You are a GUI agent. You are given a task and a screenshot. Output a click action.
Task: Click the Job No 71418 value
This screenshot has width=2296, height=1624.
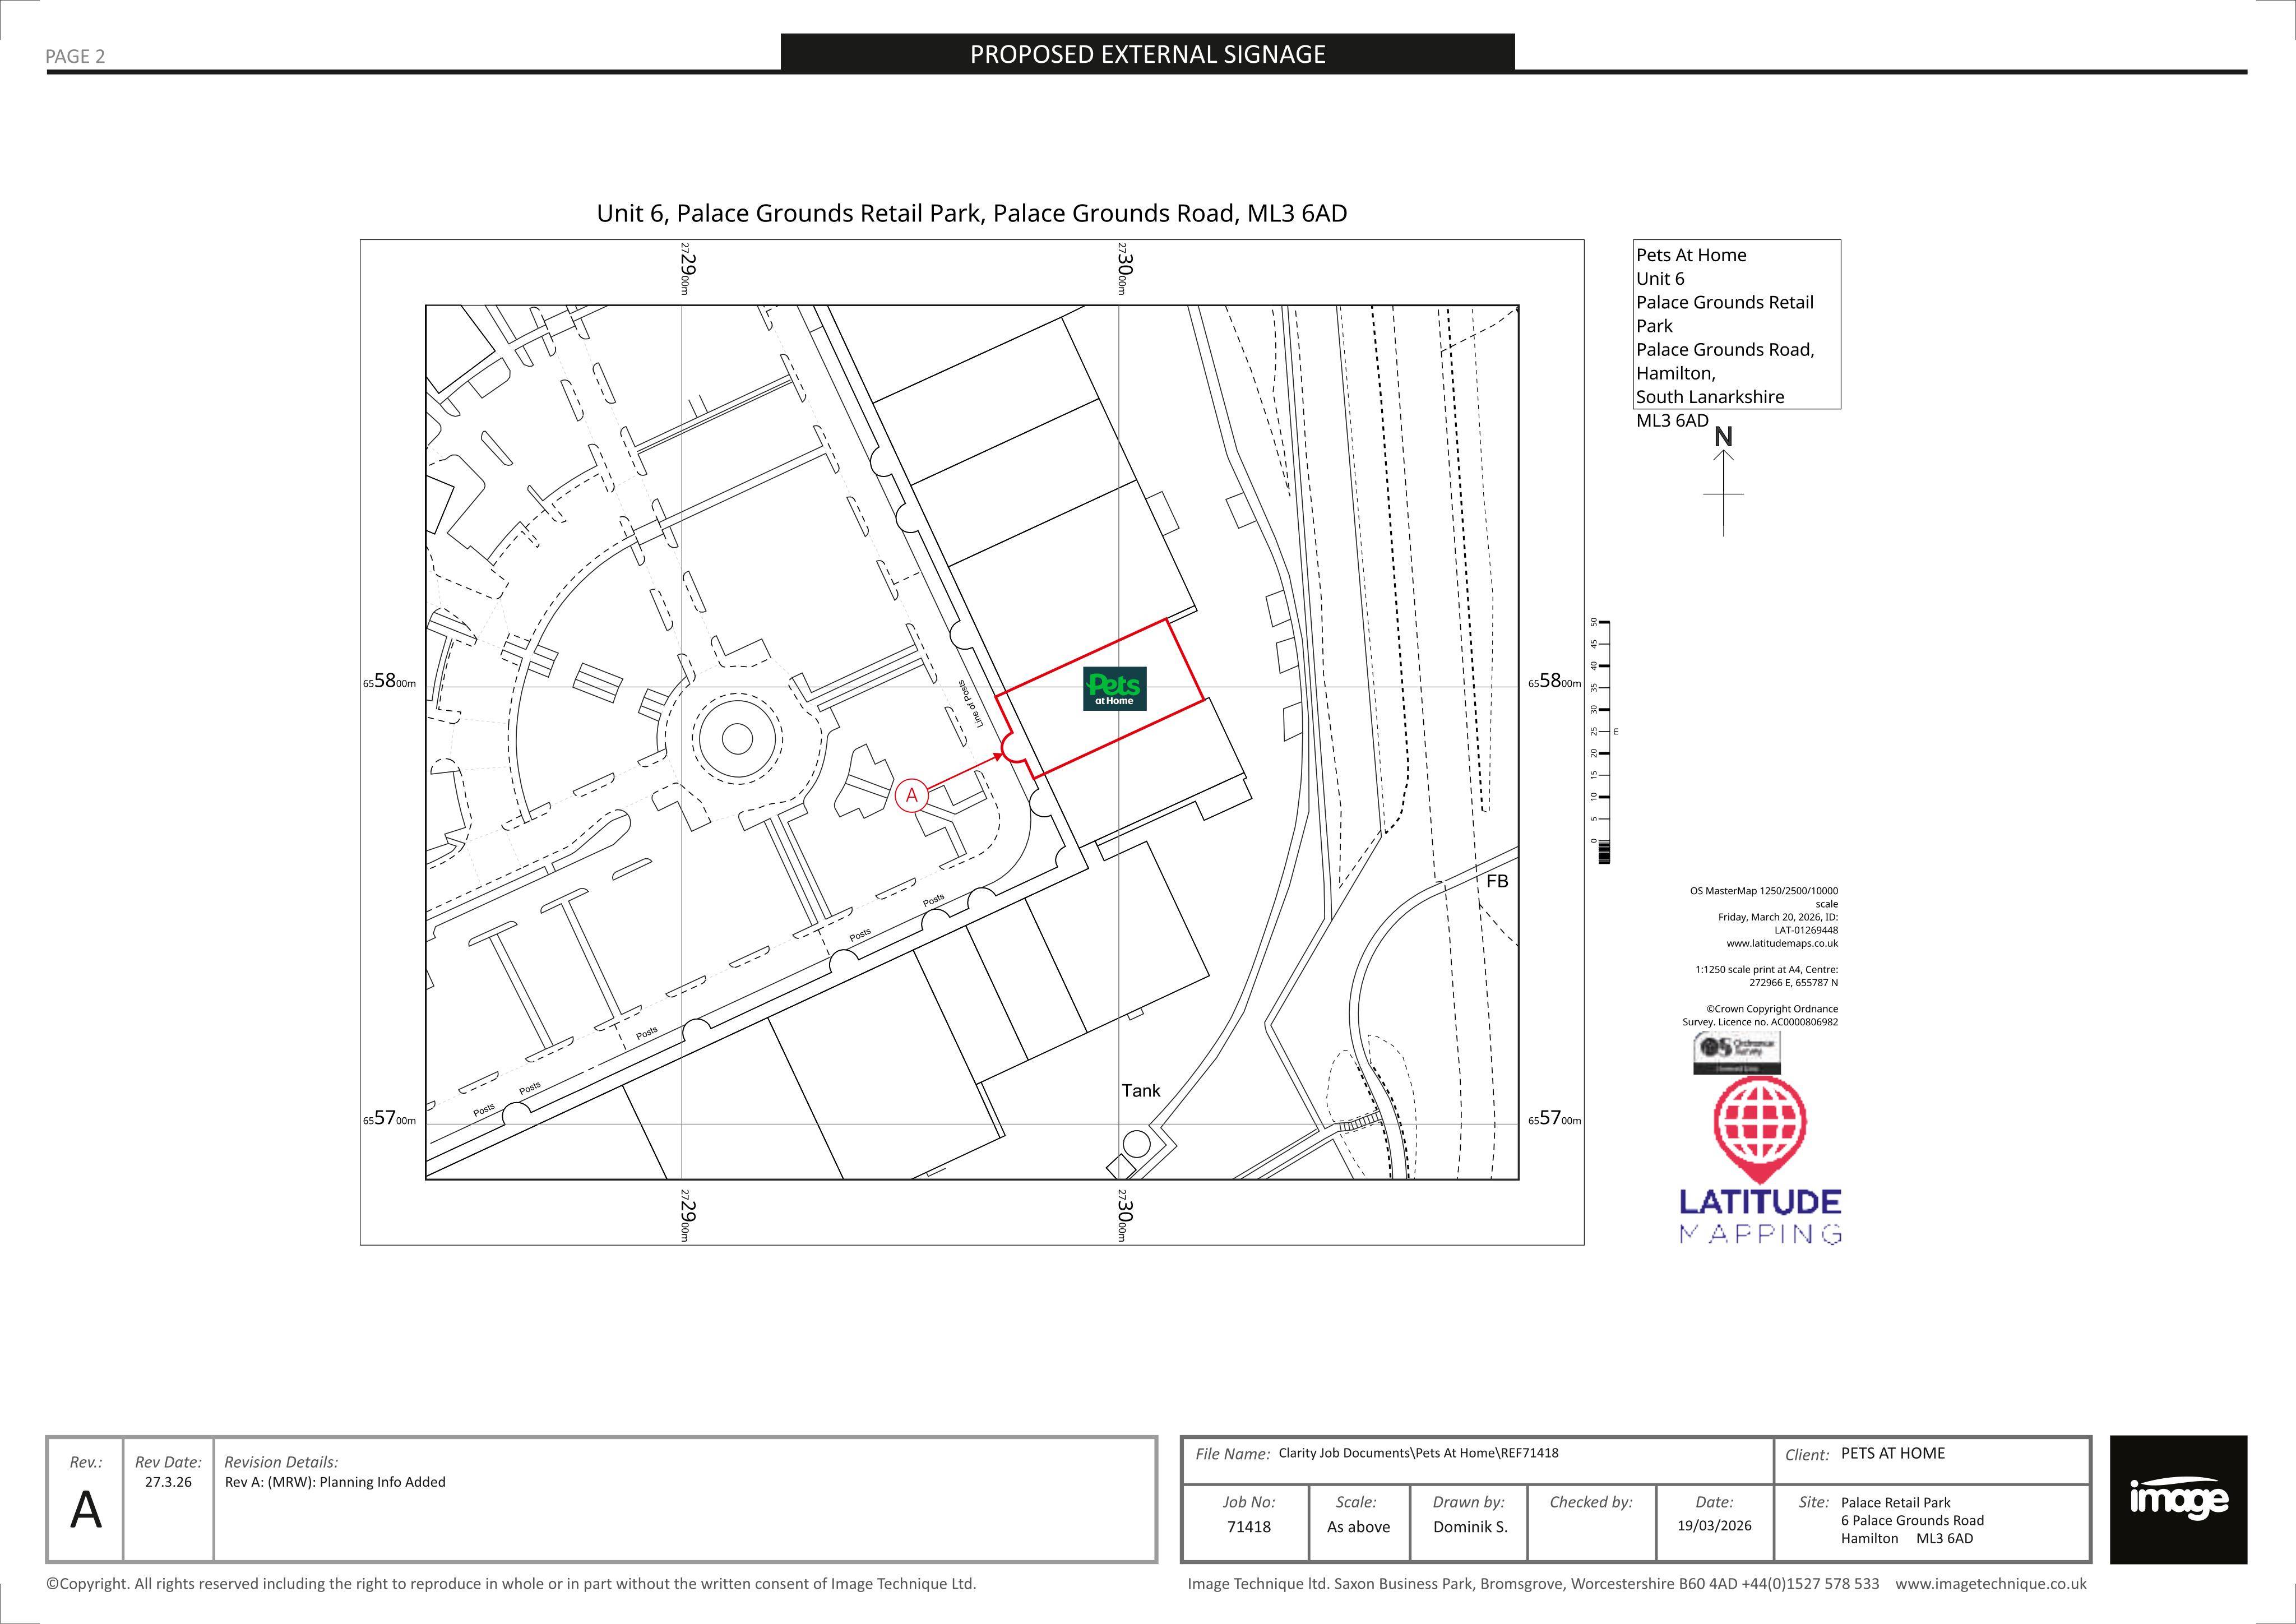click(1248, 1527)
